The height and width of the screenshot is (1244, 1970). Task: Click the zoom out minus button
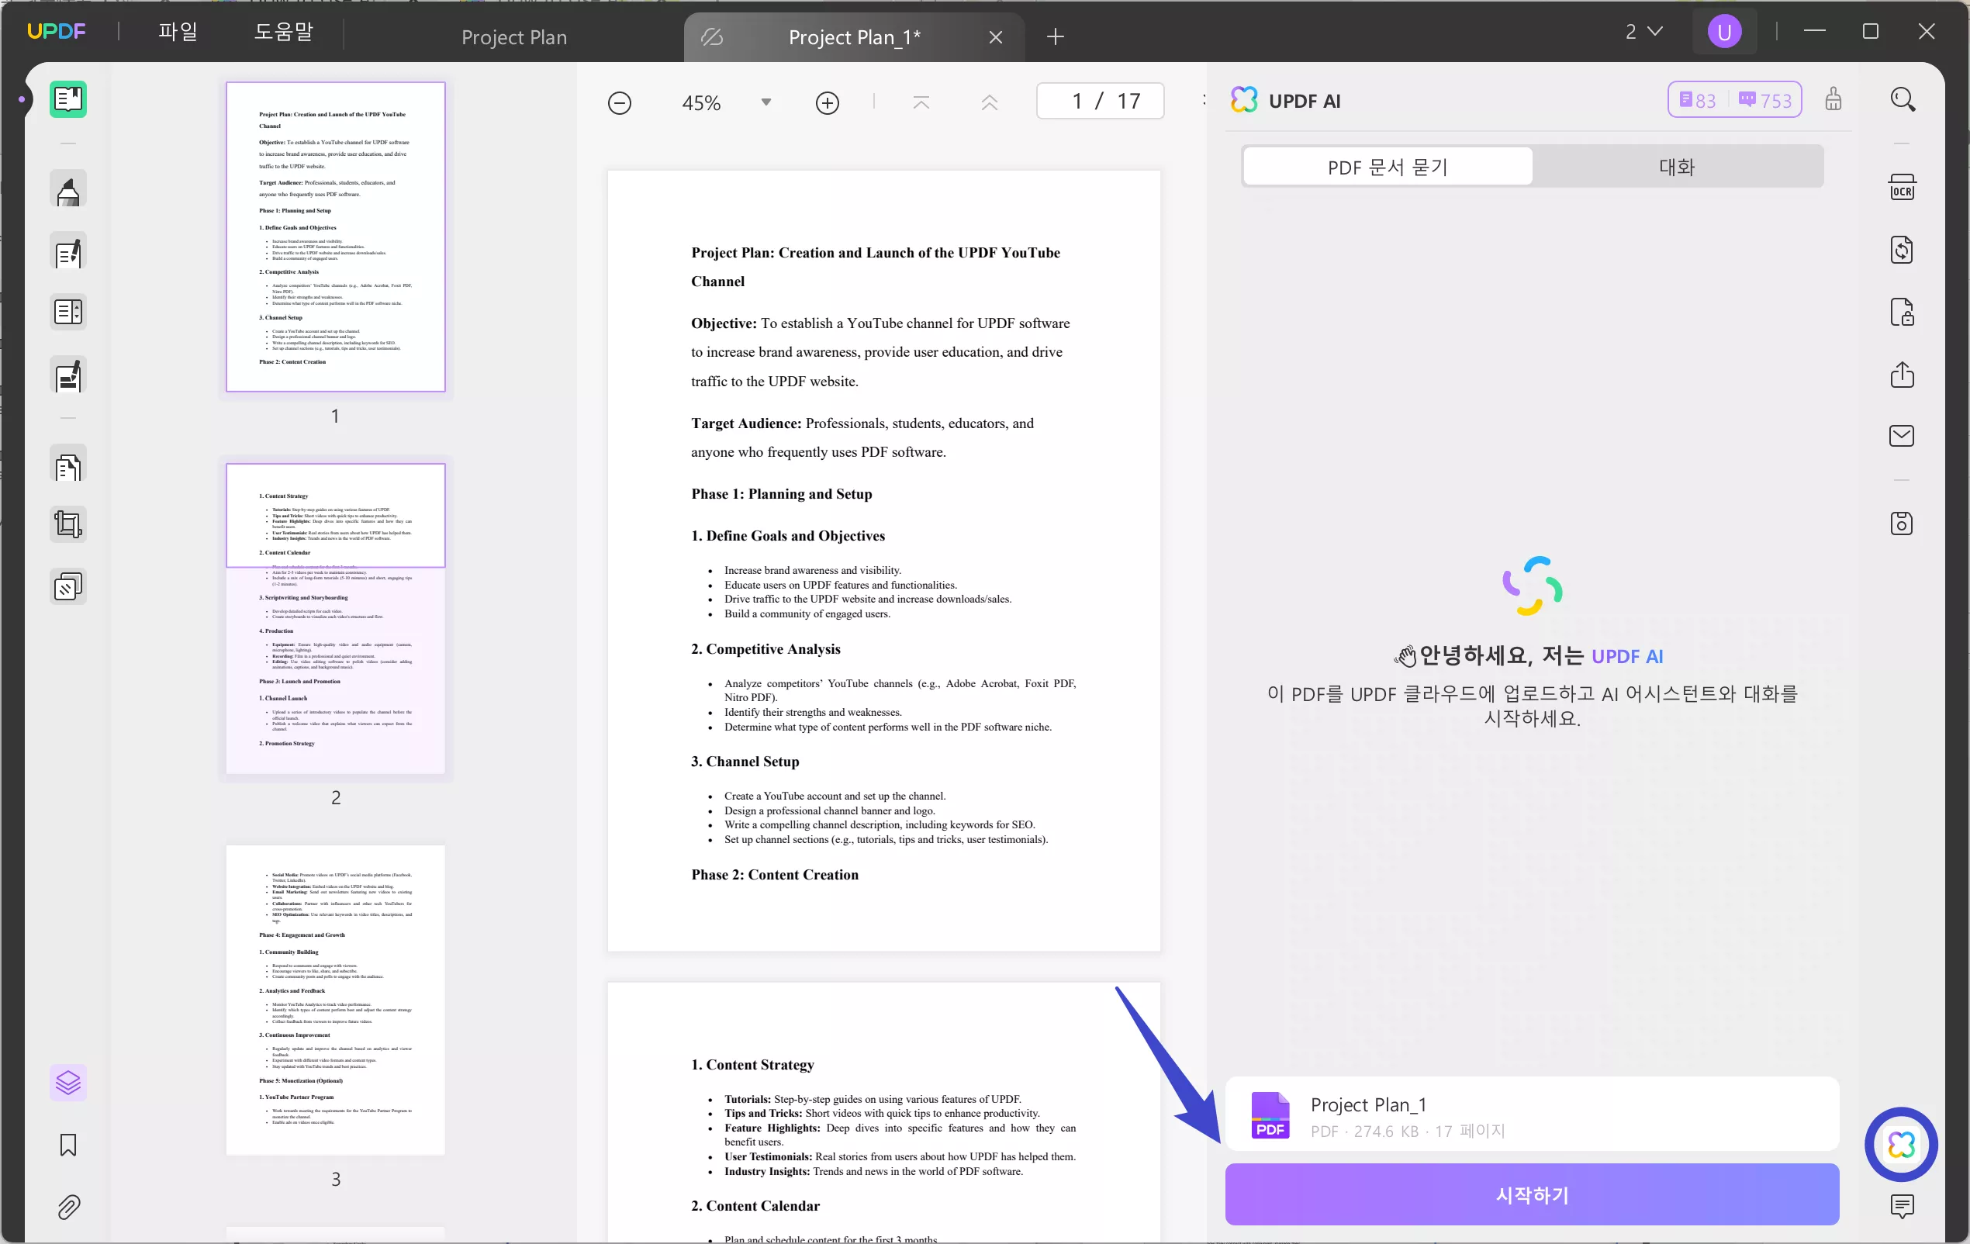coord(619,103)
